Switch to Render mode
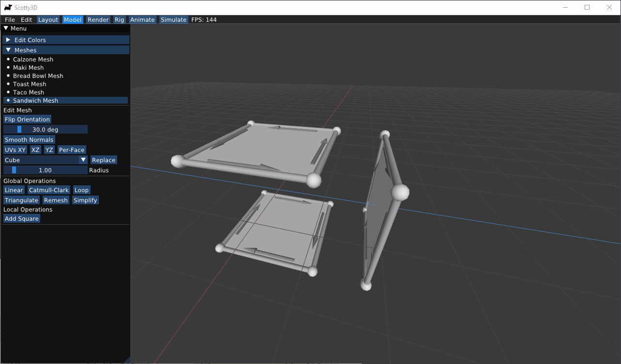Screen dimensions: 621x364 (x=98, y=20)
